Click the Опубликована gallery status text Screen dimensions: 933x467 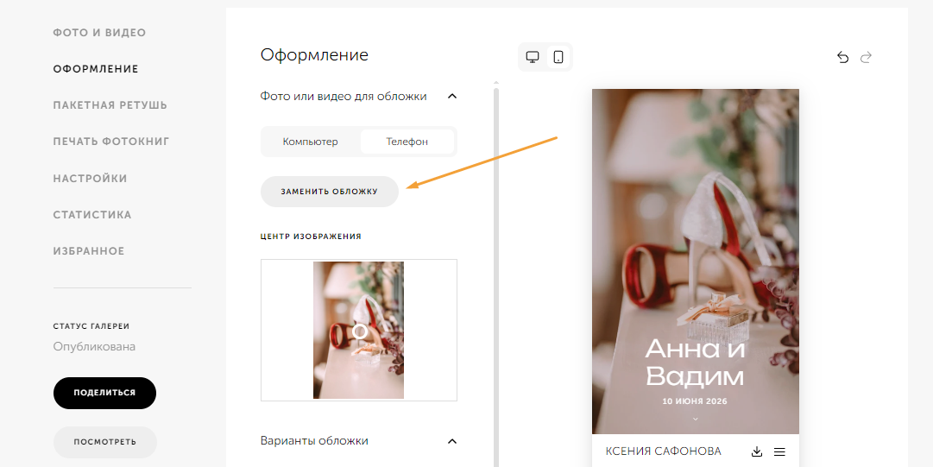click(94, 346)
